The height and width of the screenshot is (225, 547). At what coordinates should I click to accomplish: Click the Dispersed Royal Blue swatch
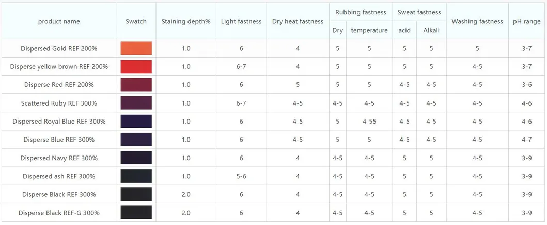pos(136,122)
